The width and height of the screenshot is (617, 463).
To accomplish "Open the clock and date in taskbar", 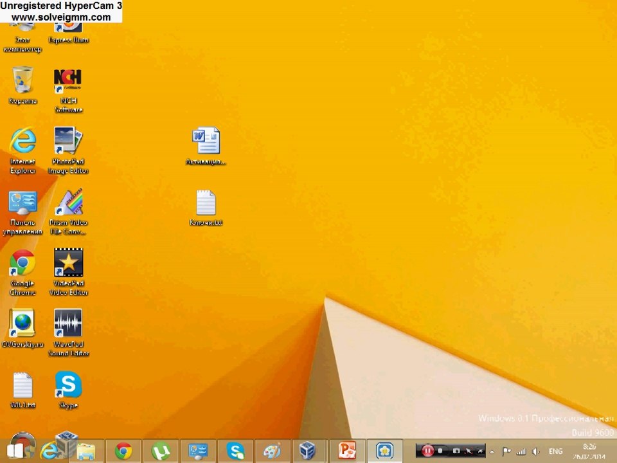I will (x=589, y=451).
